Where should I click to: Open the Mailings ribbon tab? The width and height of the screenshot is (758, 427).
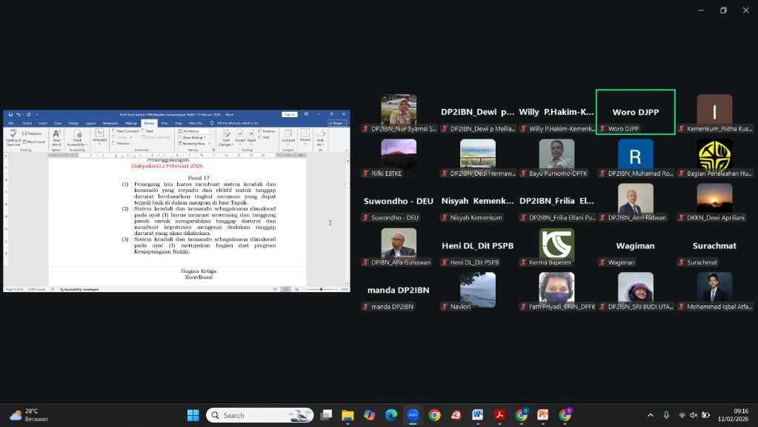130,123
